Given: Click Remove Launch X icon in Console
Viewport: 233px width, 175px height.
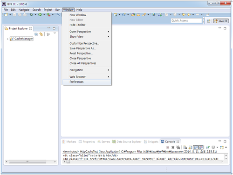Looking at the screenshot, I should (x=173, y=147).
